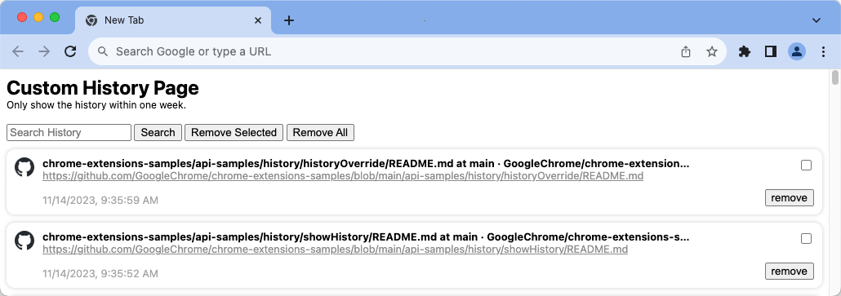The height and width of the screenshot is (296, 841).
Task: Open the profile avatar icon
Action: tap(797, 51)
